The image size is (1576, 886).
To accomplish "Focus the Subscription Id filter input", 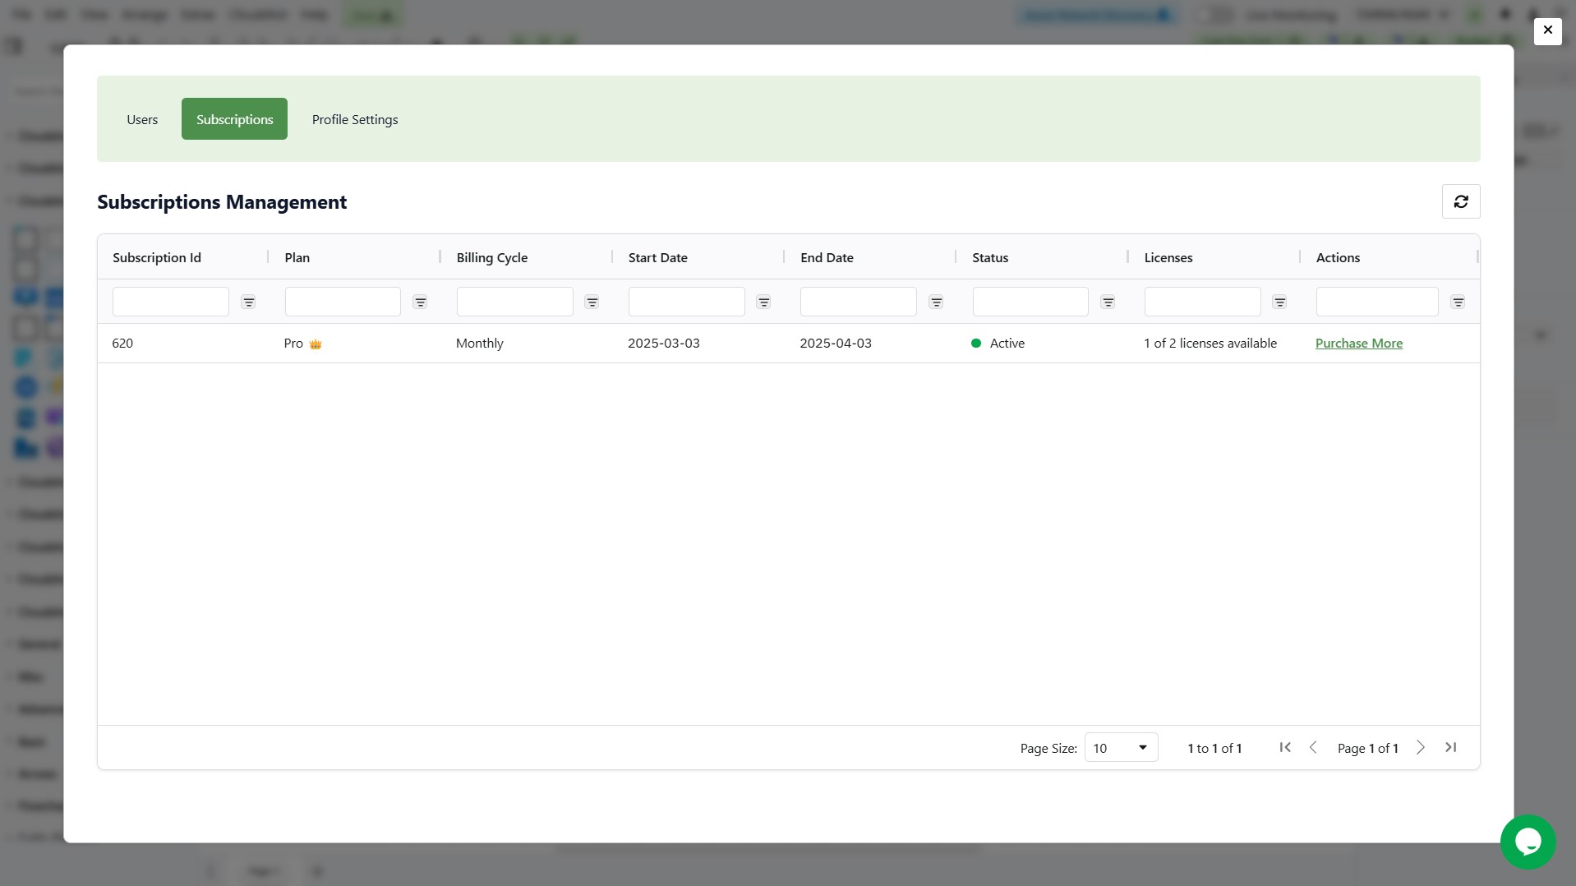I will (x=171, y=302).
